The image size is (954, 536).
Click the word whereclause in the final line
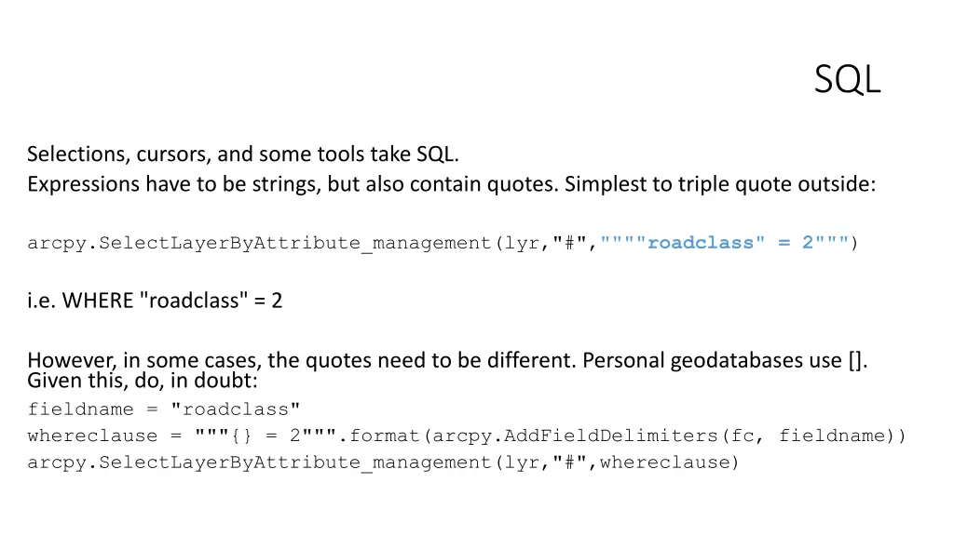[665, 462]
